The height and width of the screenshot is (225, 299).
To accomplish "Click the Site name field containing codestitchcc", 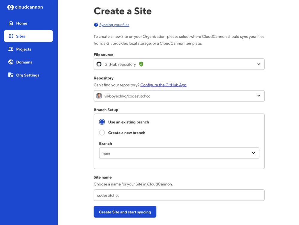I will (179, 195).
